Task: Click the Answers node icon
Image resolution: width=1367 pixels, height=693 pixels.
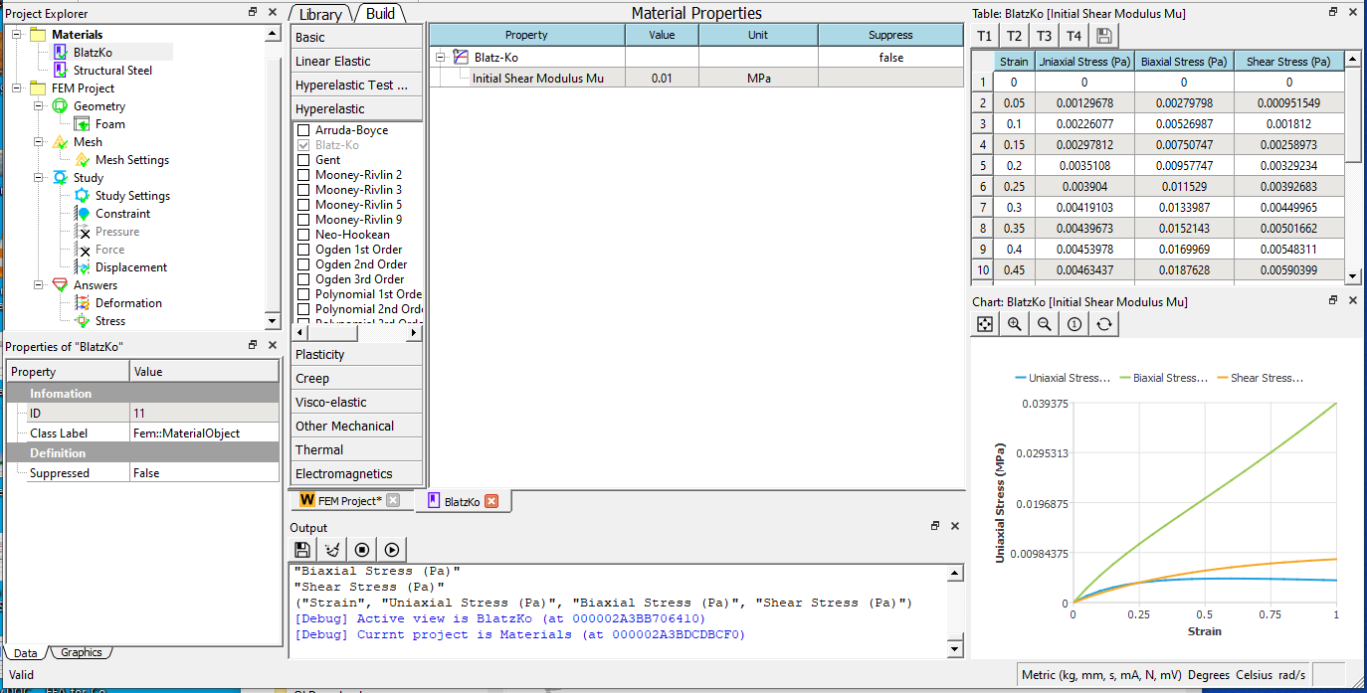Action: point(61,285)
